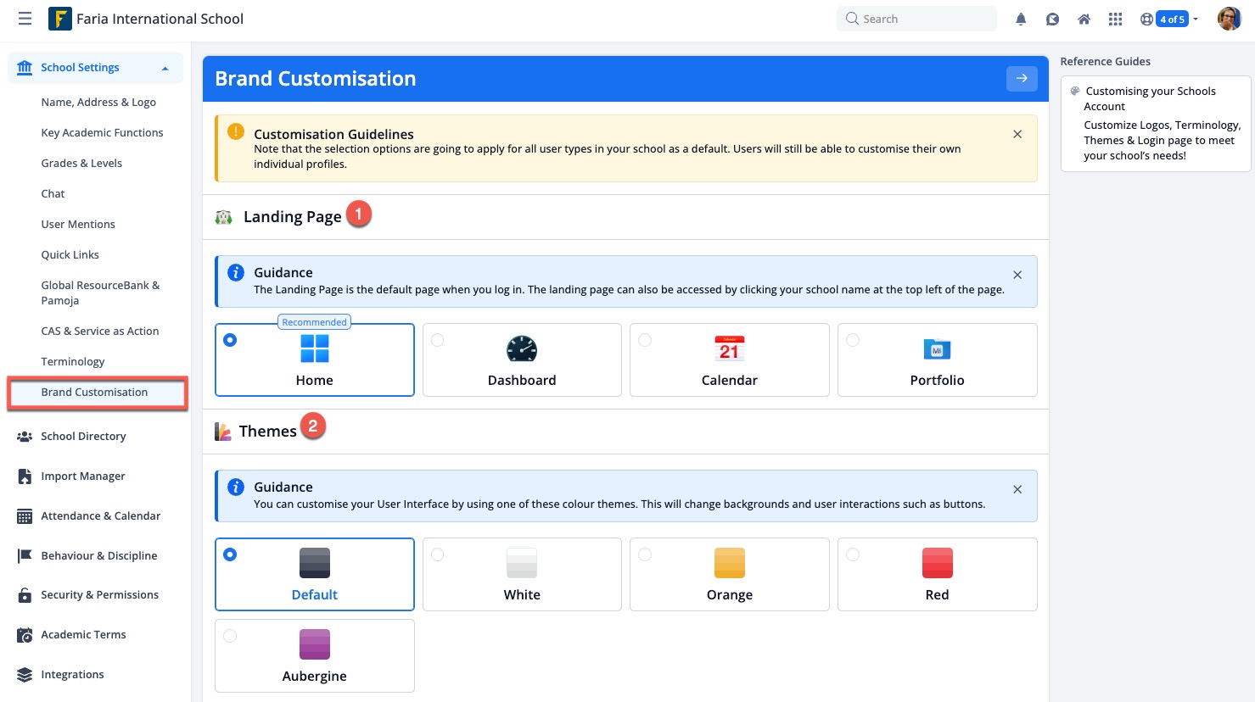Click the Dashboard gauge icon
This screenshot has height=702, width=1255.
[x=522, y=348]
